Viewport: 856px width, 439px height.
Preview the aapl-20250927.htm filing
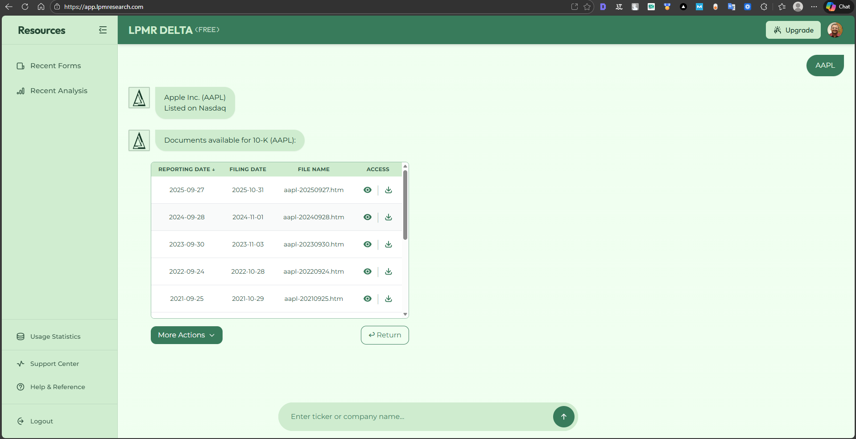367,190
